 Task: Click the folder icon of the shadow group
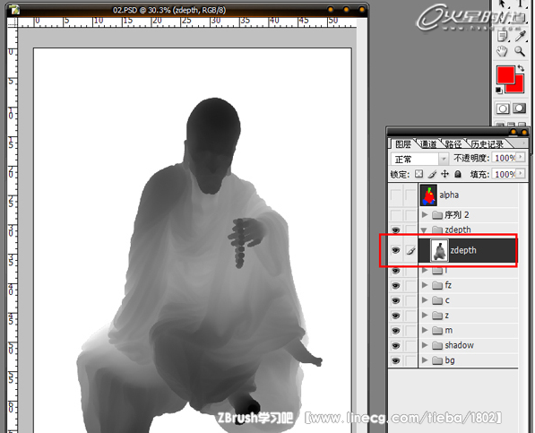437,345
